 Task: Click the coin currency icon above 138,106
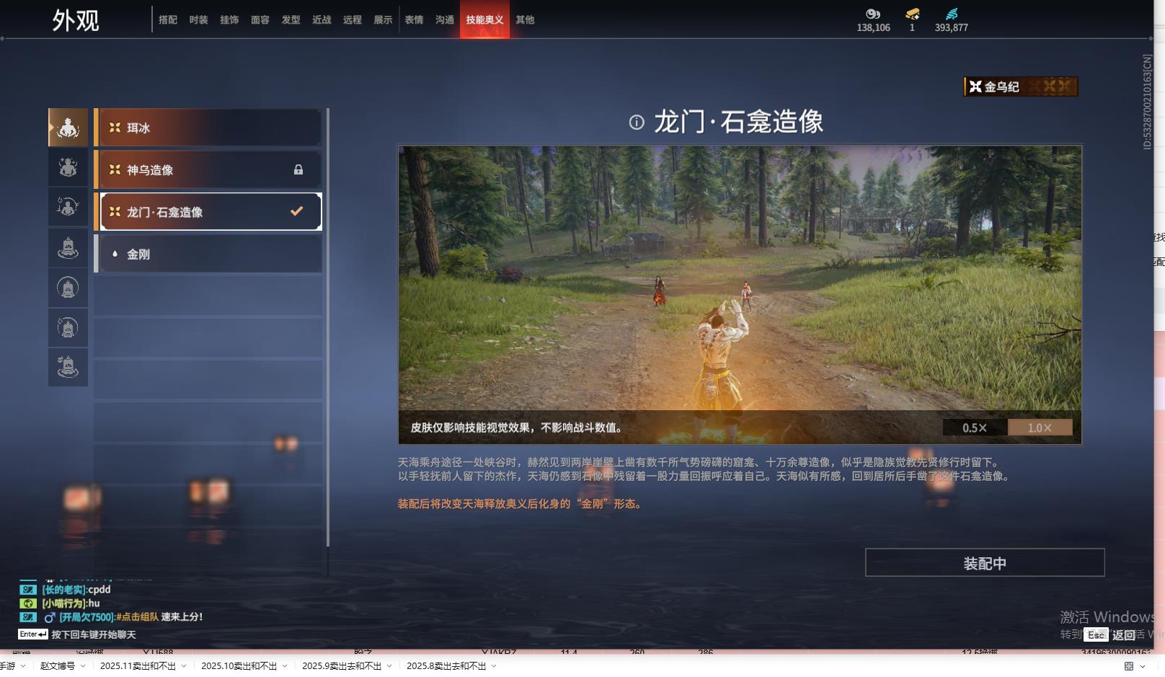click(x=873, y=14)
